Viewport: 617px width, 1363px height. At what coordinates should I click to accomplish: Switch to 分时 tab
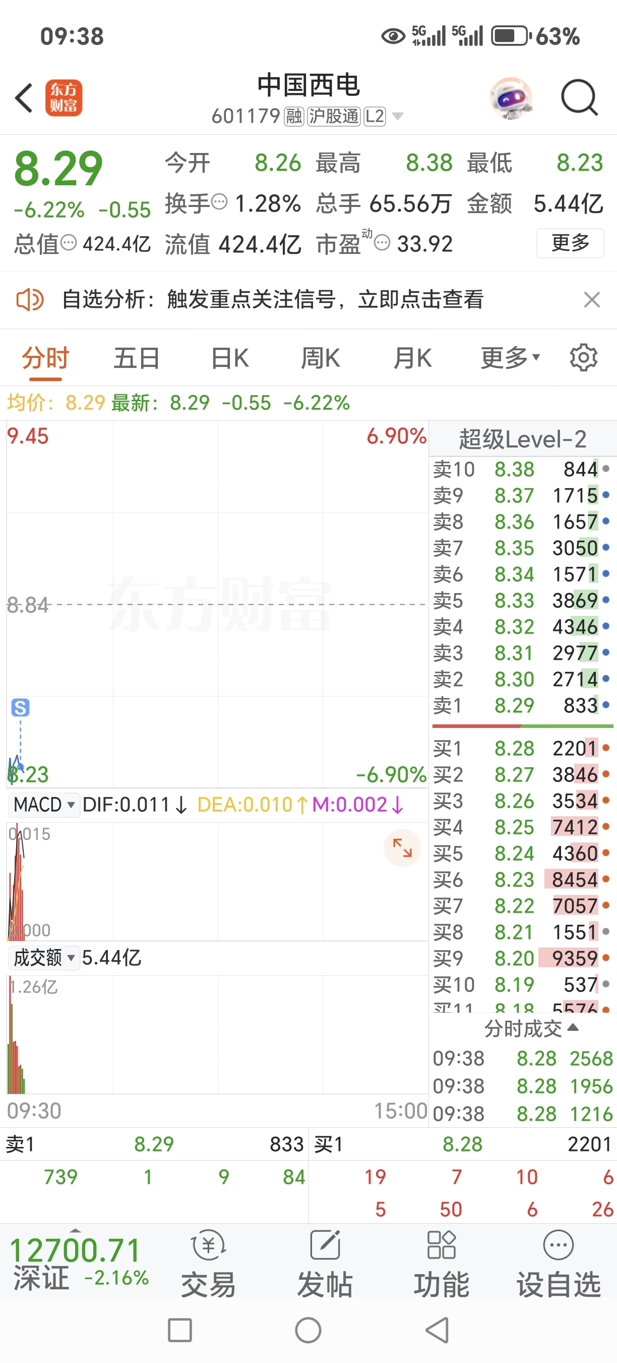[x=45, y=358]
